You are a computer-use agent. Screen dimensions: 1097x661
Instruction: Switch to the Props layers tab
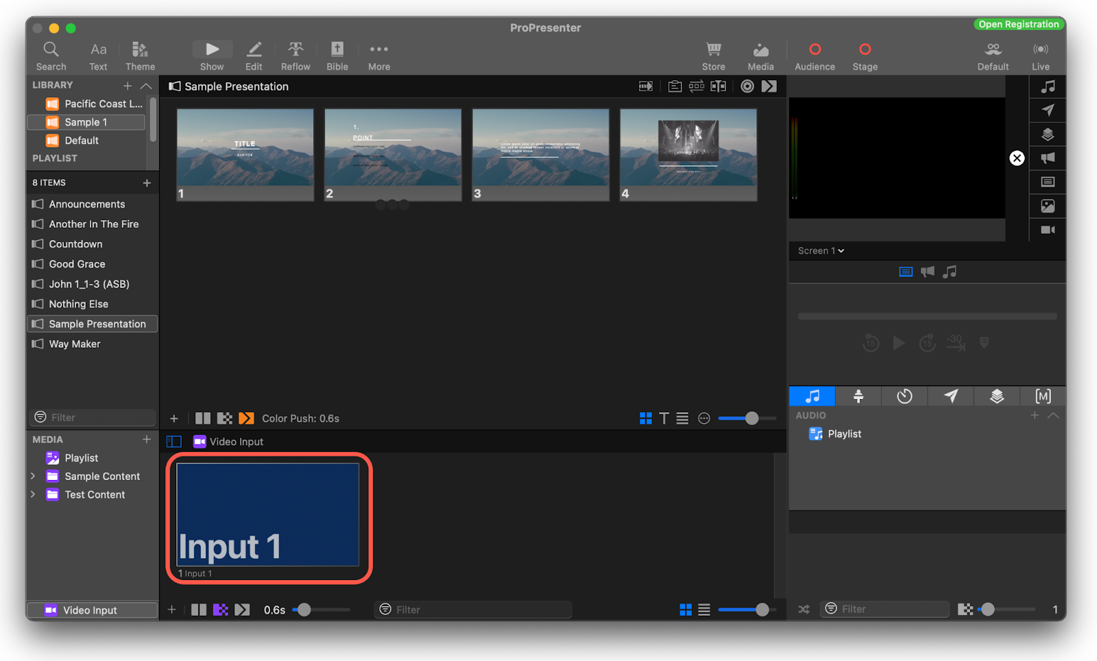[997, 396]
